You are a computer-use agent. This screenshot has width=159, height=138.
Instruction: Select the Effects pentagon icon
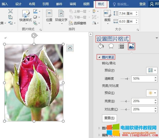111,46
